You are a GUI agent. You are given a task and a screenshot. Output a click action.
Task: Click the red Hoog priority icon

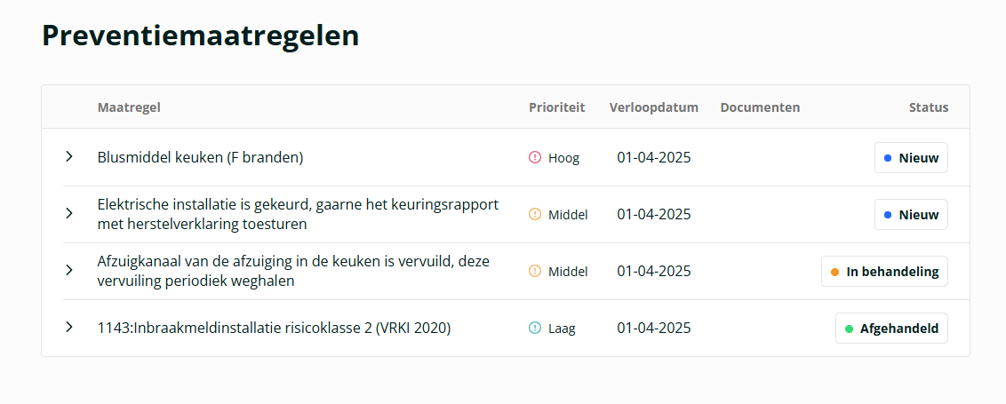(x=535, y=157)
